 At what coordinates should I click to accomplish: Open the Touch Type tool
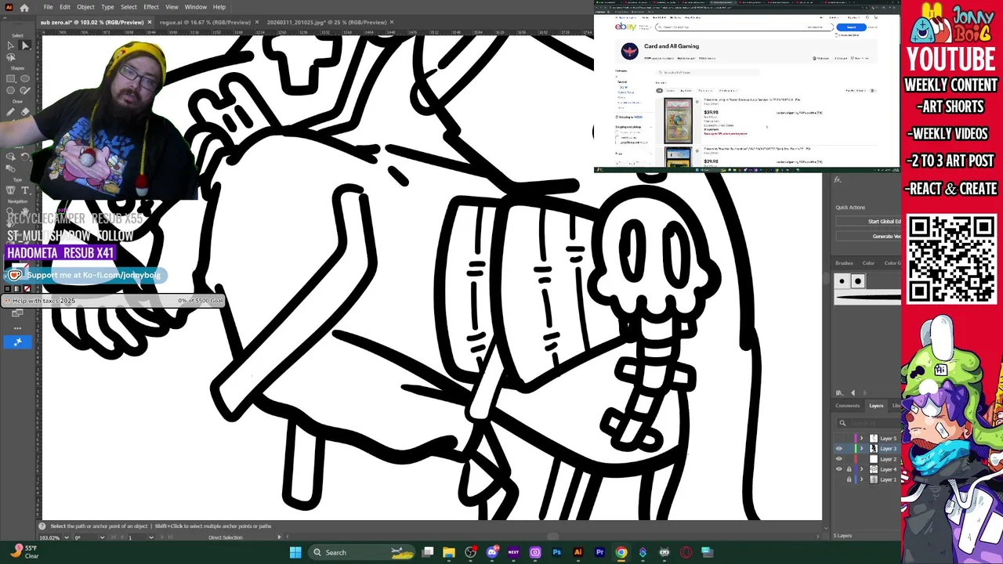[10, 190]
